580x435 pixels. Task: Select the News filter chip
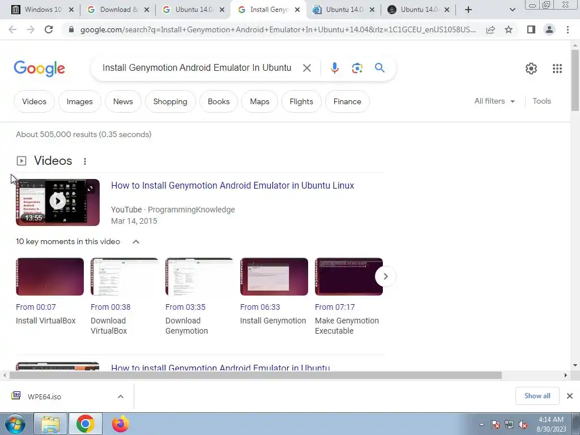point(123,101)
